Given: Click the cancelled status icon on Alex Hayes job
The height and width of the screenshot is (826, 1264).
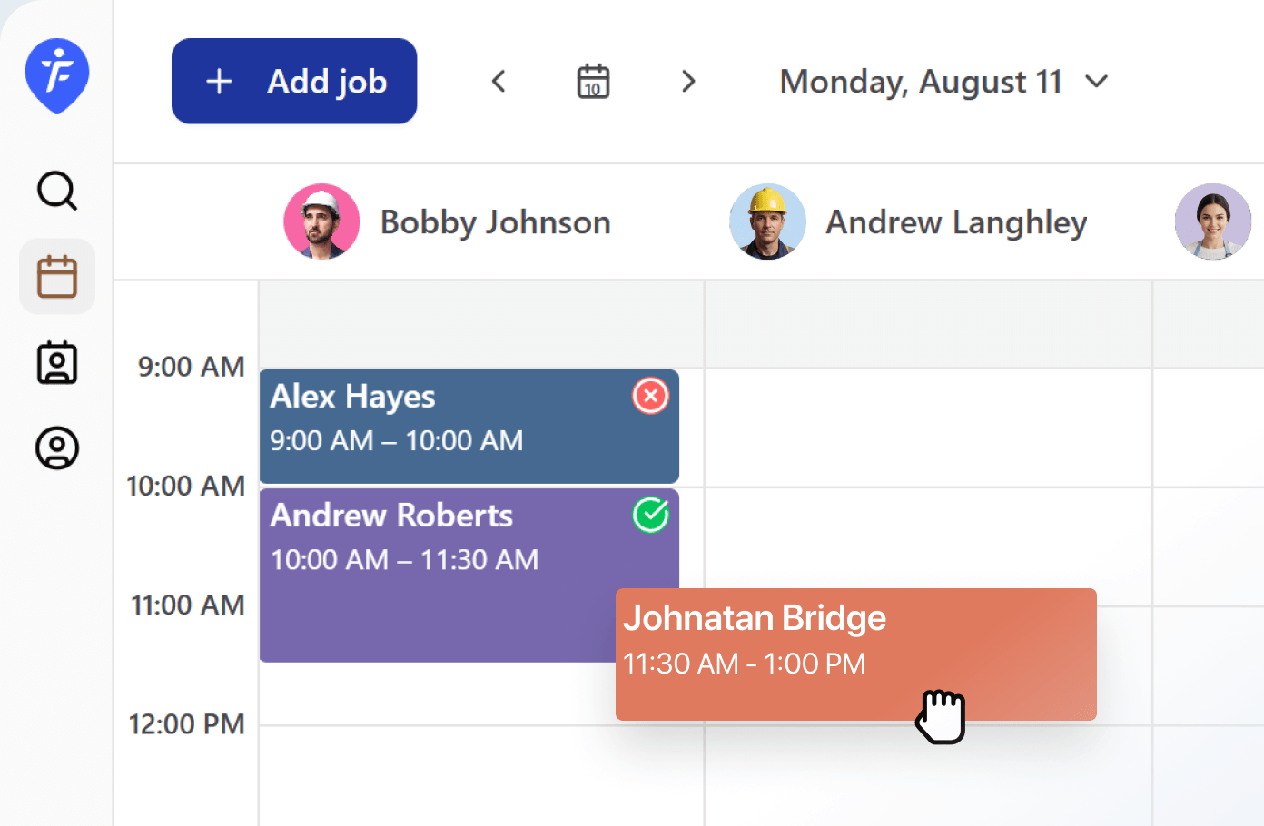Looking at the screenshot, I should [x=649, y=396].
